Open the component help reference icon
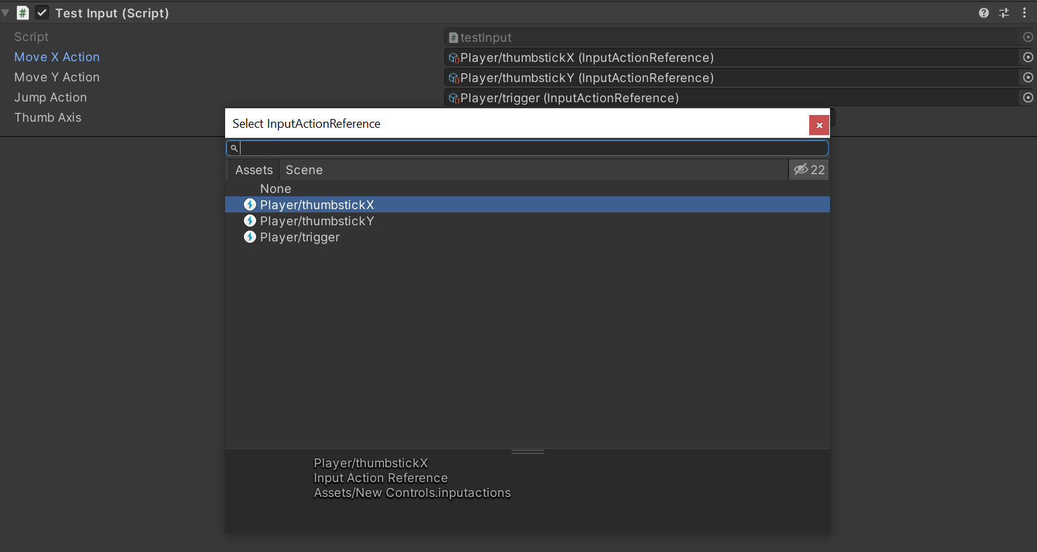Viewport: 1037px width, 552px height. 984,13
